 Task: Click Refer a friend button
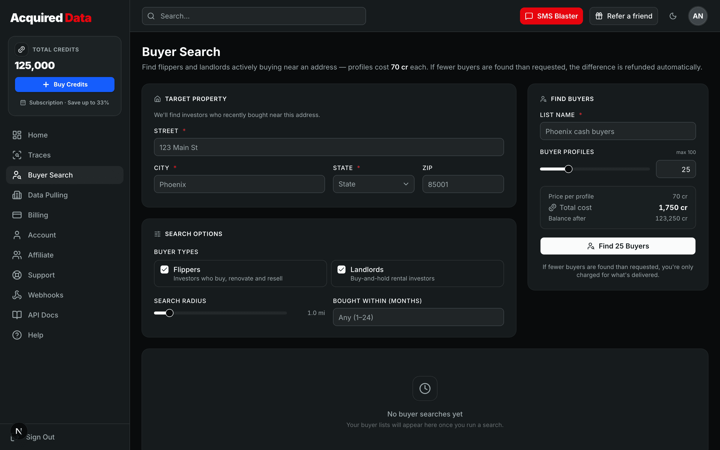(x=623, y=16)
